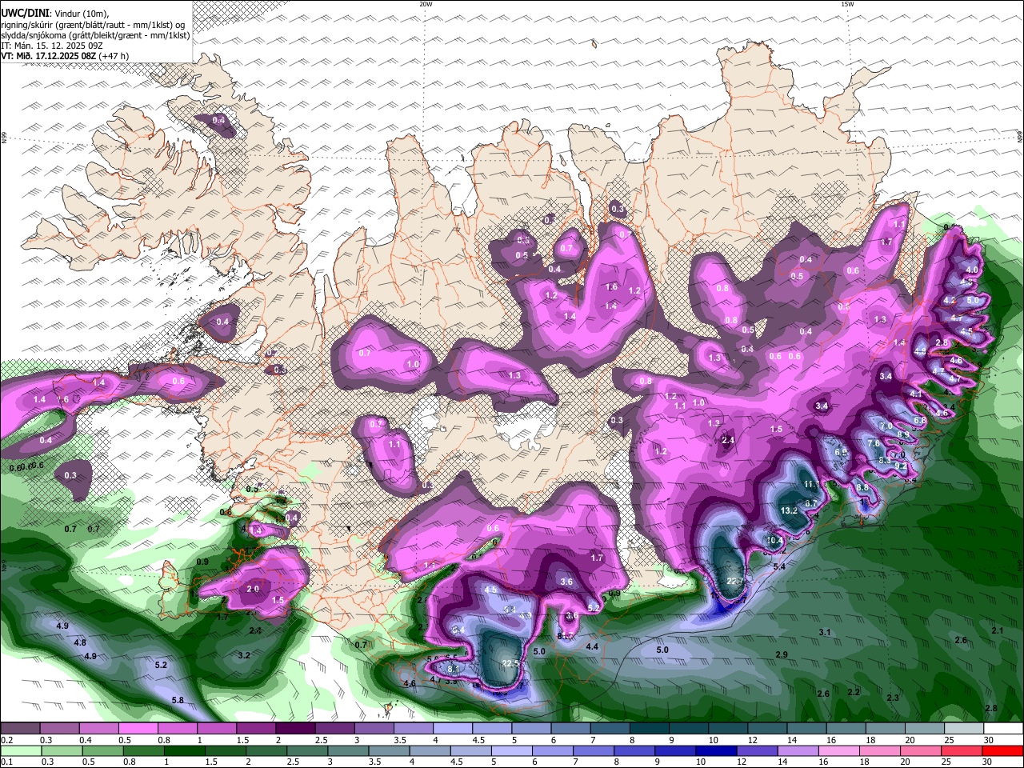Click the 7.6 snow value on the map
1024x768 pixels.
(x=874, y=443)
